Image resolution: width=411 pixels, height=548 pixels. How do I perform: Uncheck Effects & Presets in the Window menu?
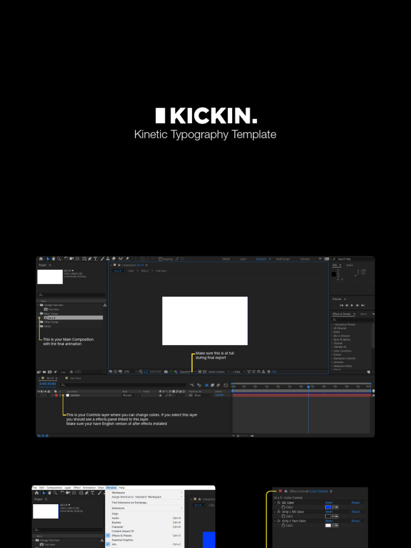[108, 535]
